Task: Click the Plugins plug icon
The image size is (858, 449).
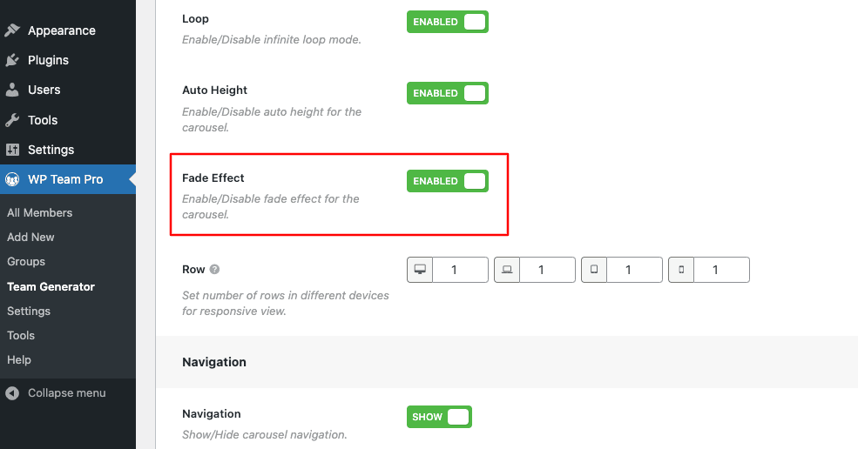Action: [x=12, y=60]
